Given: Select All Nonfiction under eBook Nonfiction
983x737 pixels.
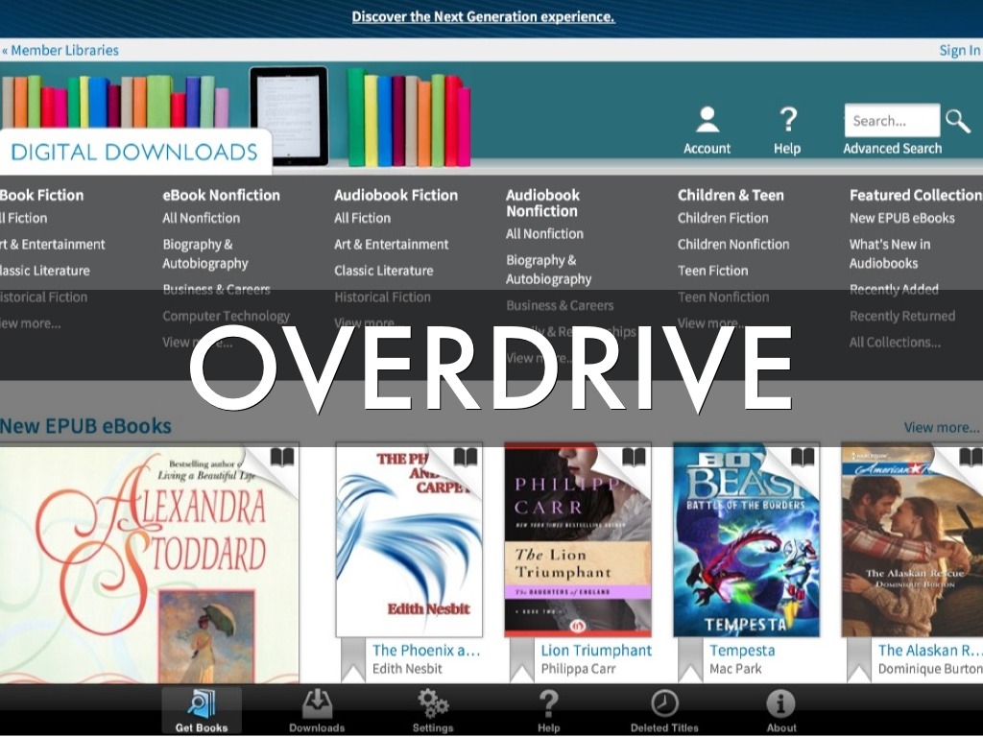Looking at the screenshot, I should 202,218.
